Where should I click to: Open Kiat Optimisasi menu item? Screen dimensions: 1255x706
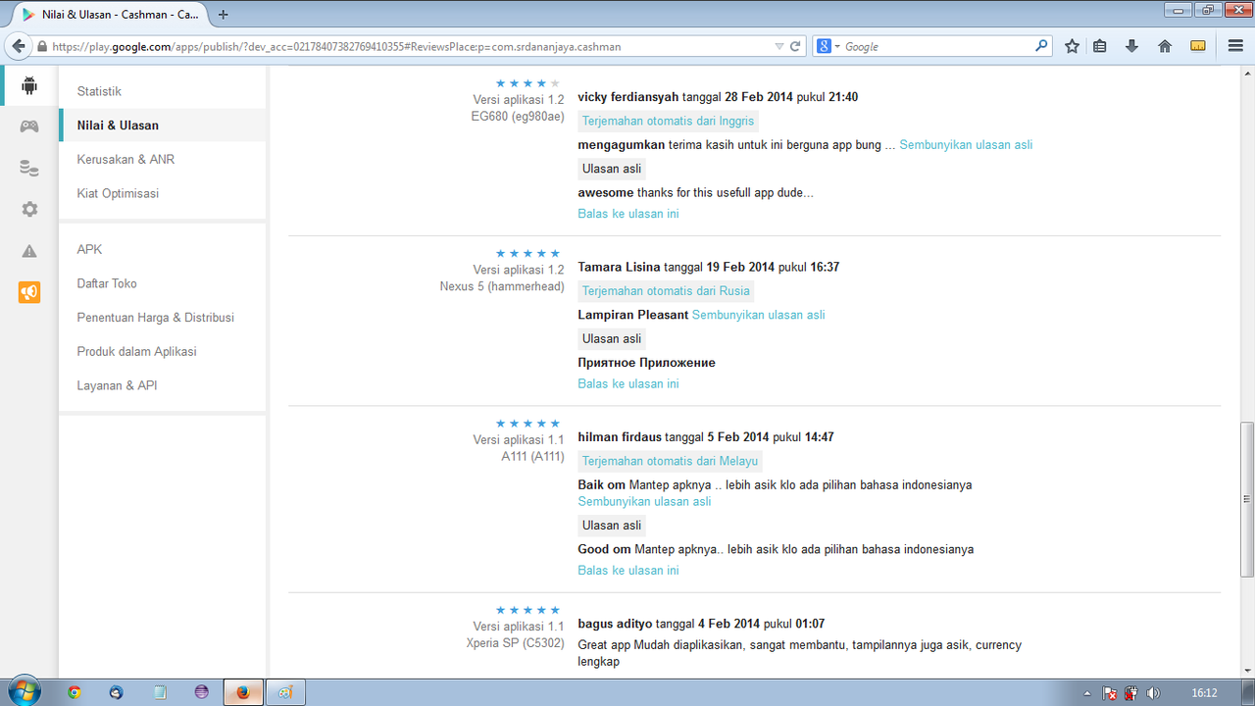tap(118, 193)
